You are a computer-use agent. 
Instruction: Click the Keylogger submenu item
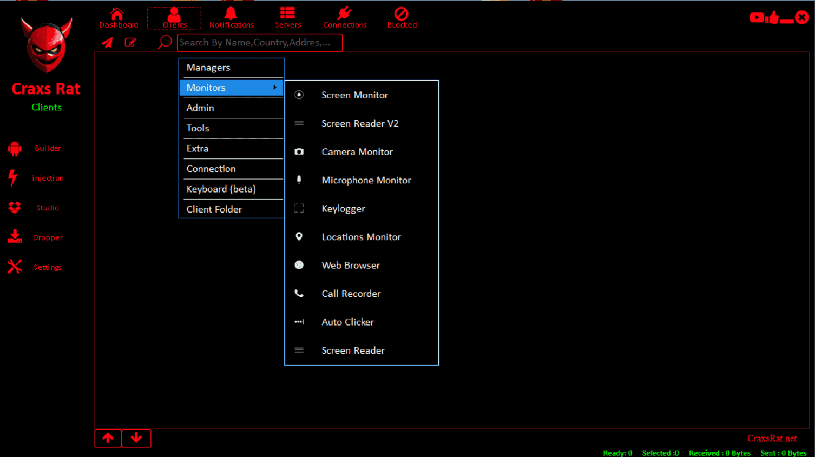[x=362, y=209]
